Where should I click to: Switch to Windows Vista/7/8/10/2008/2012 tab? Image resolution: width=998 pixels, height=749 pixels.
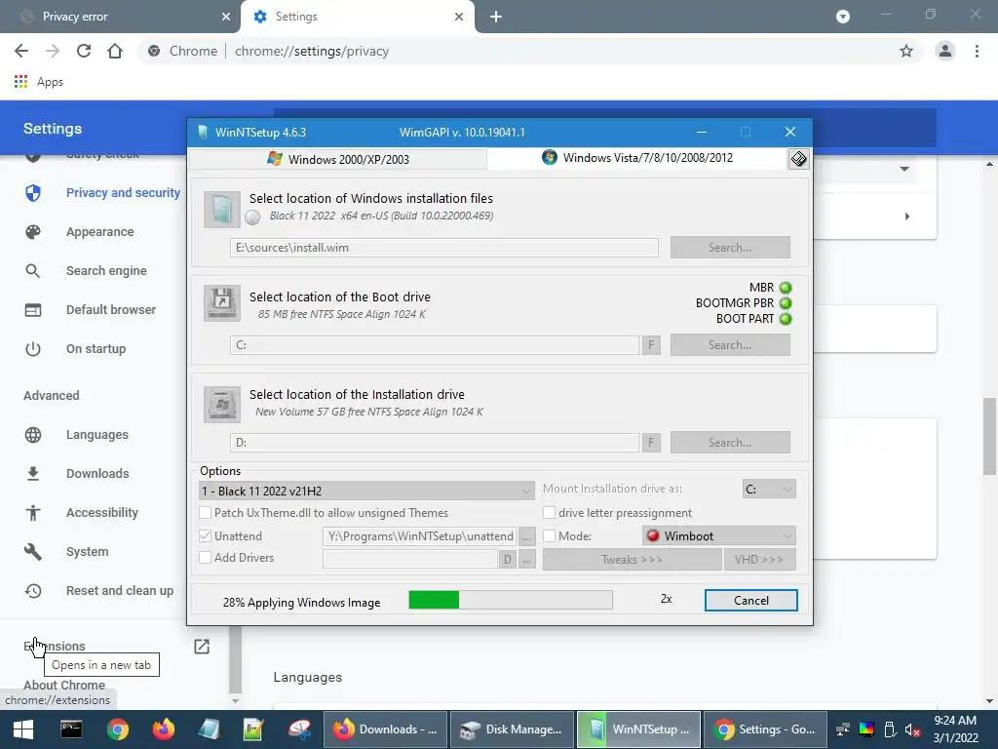pyautogui.click(x=637, y=158)
